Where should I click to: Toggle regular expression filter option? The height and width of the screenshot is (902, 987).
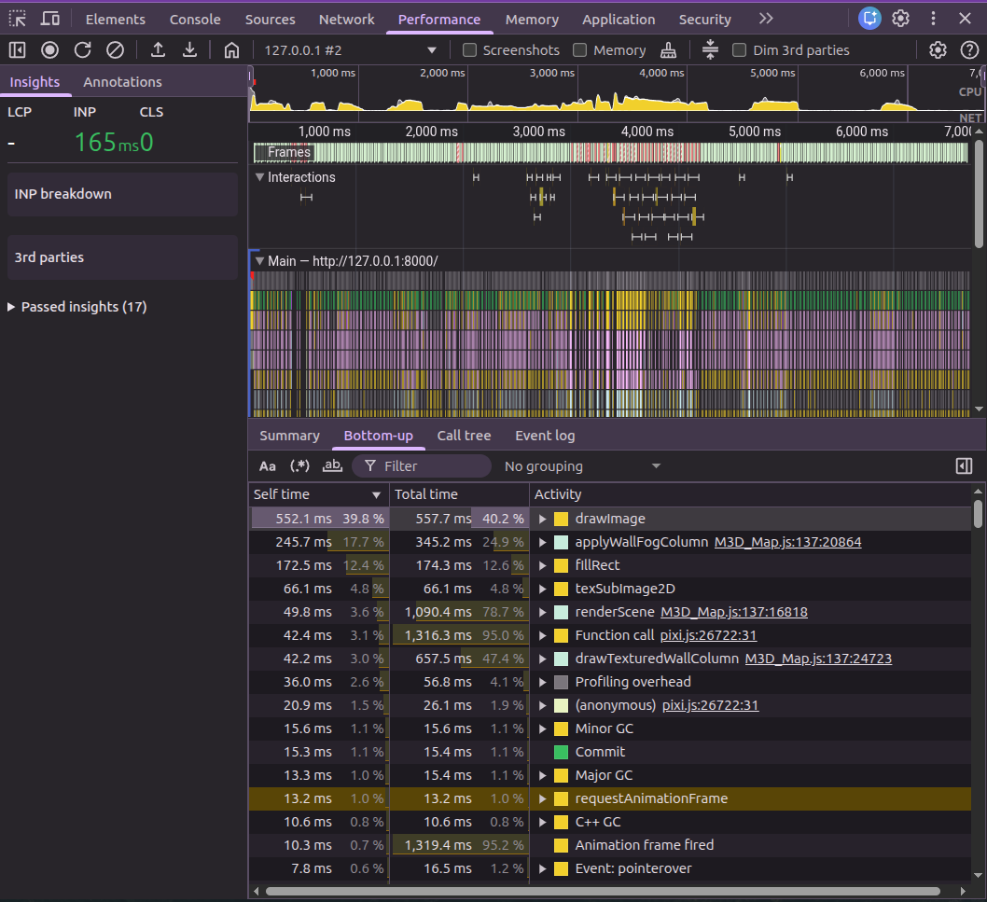click(x=299, y=466)
